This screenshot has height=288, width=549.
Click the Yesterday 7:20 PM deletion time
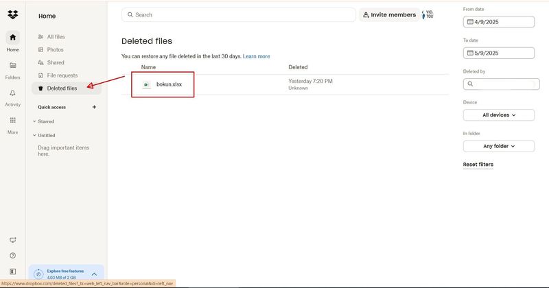(x=311, y=81)
